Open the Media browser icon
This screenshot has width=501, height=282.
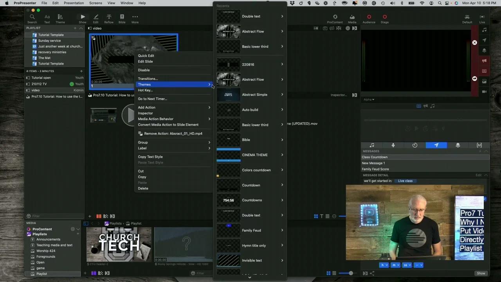click(x=352, y=17)
